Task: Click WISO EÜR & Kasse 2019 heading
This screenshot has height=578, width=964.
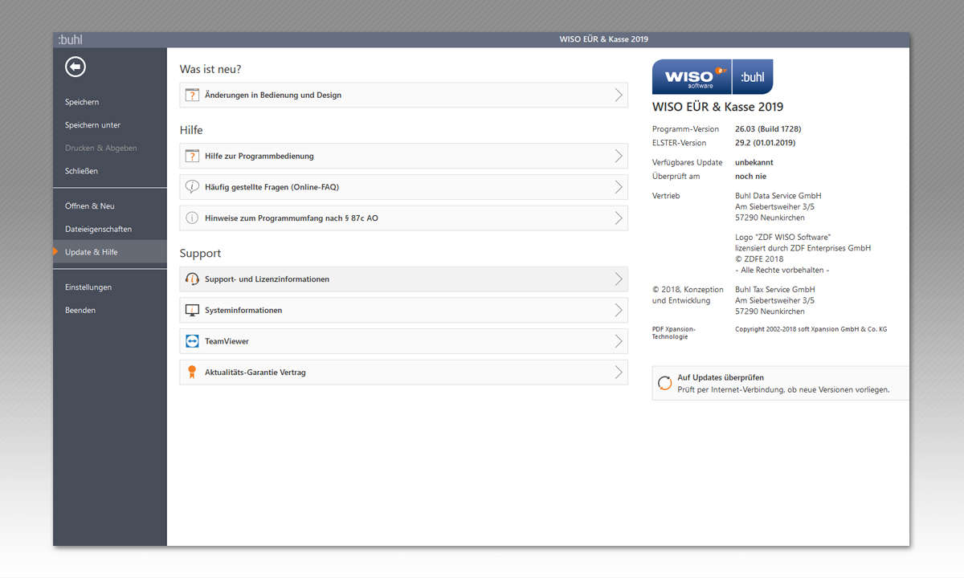Action: point(717,107)
